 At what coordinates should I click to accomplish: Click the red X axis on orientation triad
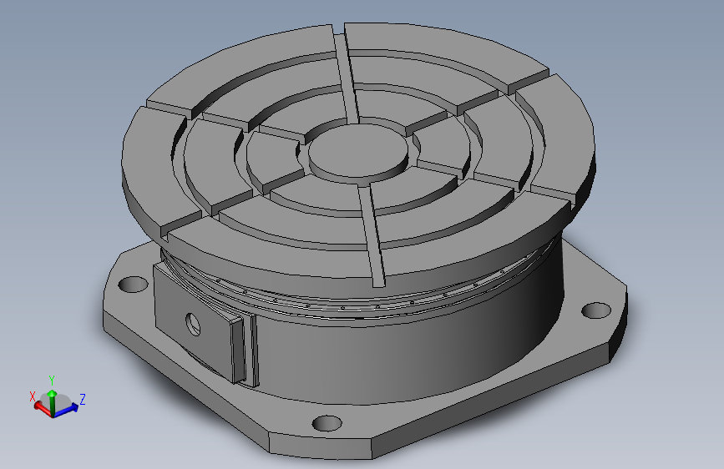pos(43,408)
